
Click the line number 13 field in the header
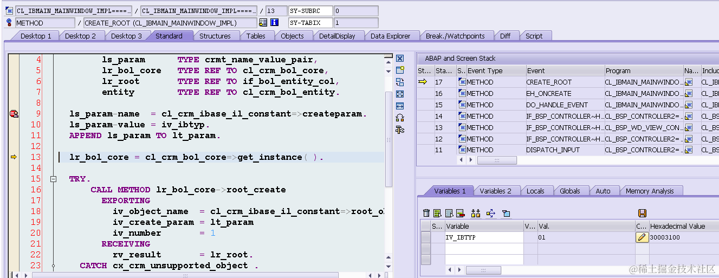tap(277, 11)
